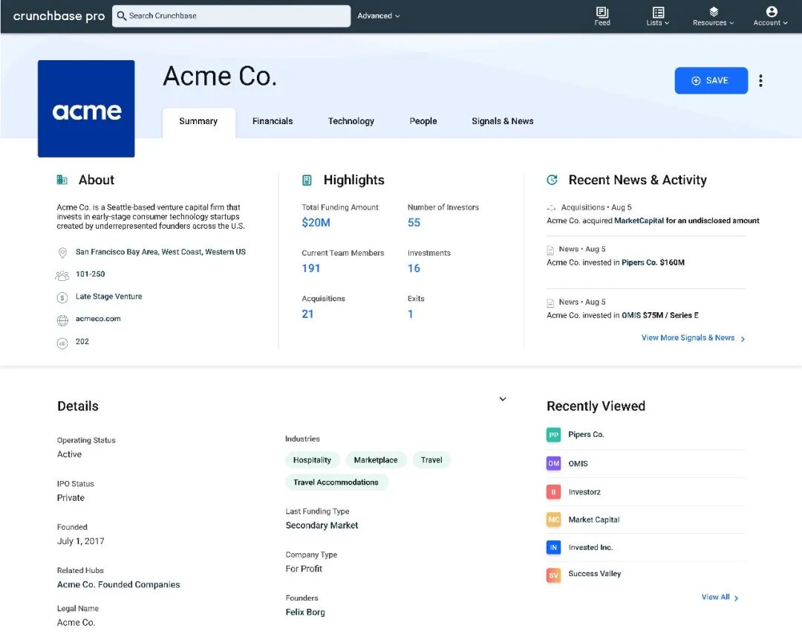Open Market Capital in Recently Viewed
The width and height of the screenshot is (802, 637).
click(594, 520)
